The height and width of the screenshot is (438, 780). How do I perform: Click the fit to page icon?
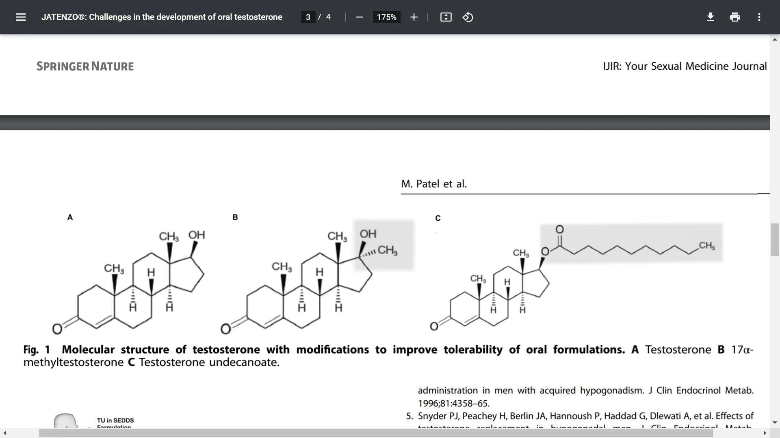pos(446,17)
